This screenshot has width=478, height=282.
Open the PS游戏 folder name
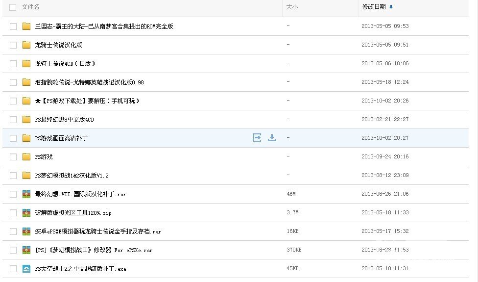[x=44, y=157]
